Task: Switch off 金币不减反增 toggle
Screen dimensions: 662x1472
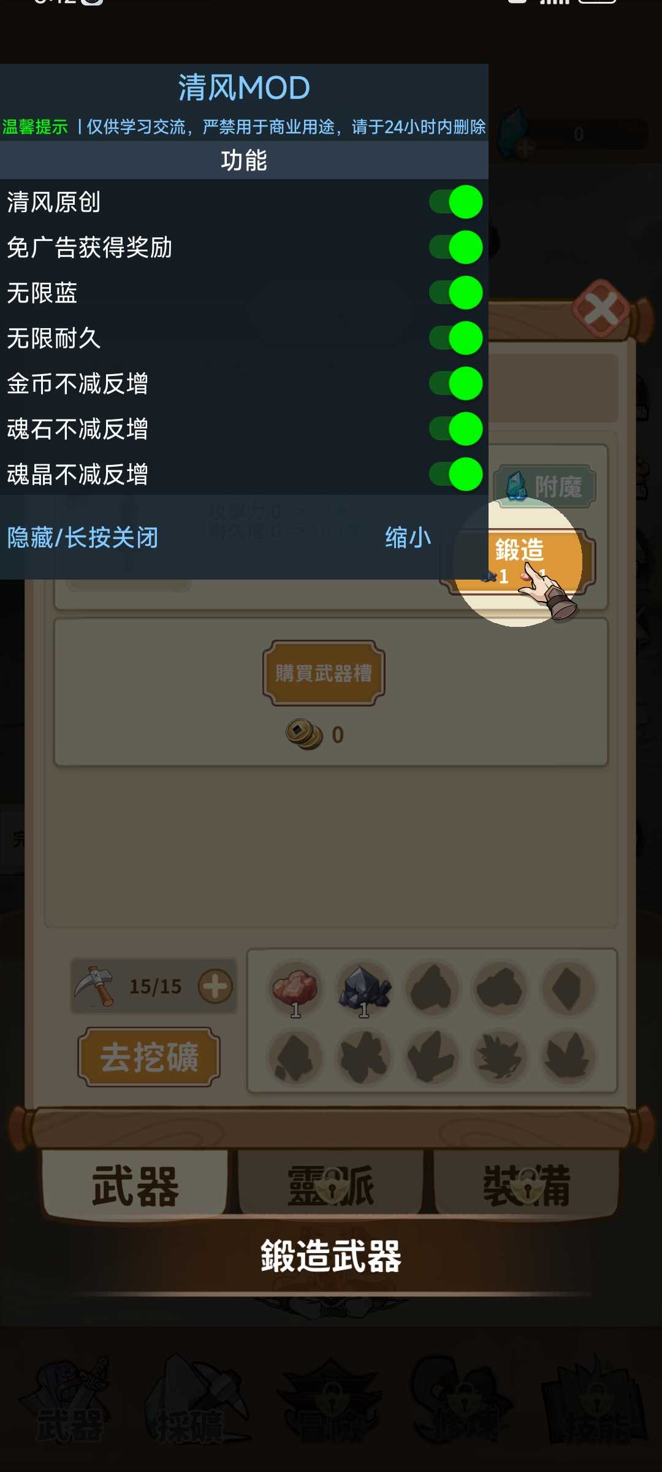Action: click(x=455, y=383)
